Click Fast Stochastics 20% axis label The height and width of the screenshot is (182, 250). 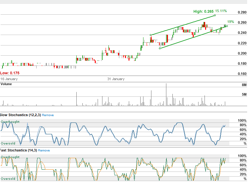point(243,174)
